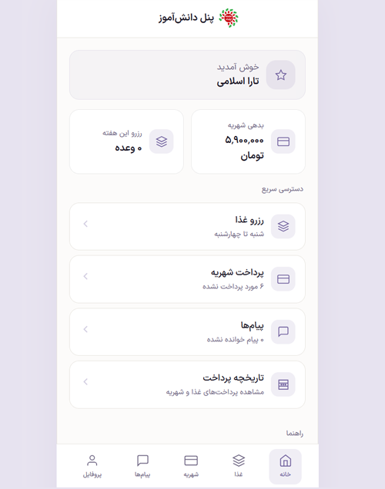The width and height of the screenshot is (385, 489).
Task: Go to the خانه tab in bottom bar
Action: [285, 466]
